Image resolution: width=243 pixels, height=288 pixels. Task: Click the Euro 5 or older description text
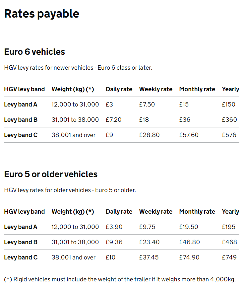click(70, 190)
